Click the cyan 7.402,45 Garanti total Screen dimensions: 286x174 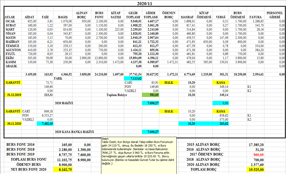[45, 124]
